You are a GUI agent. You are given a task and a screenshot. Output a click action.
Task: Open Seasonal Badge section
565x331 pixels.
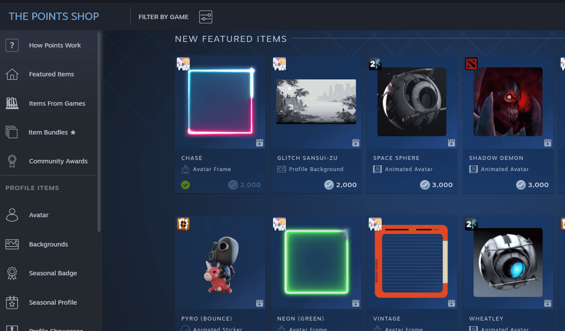53,273
